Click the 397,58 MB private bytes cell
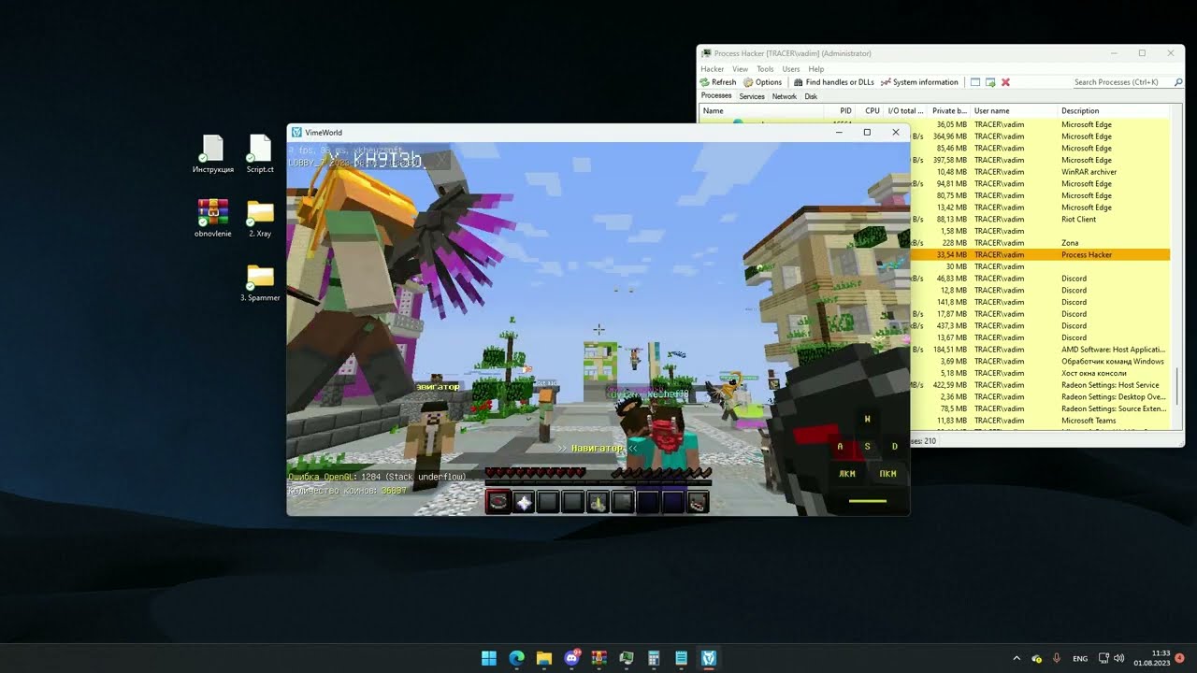The height and width of the screenshot is (673, 1197). [x=949, y=160]
